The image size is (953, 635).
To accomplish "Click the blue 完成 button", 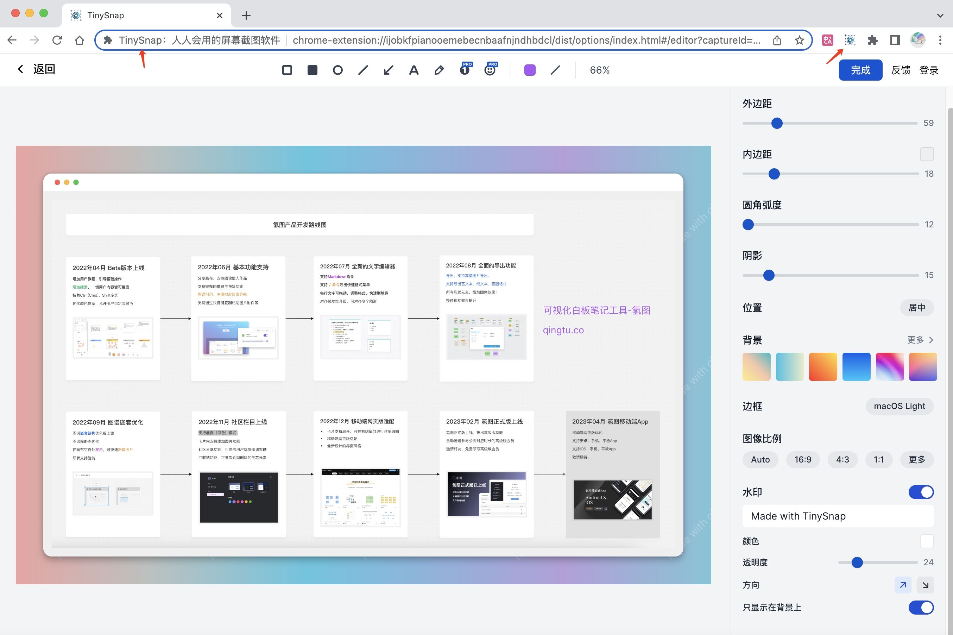I will (x=860, y=70).
